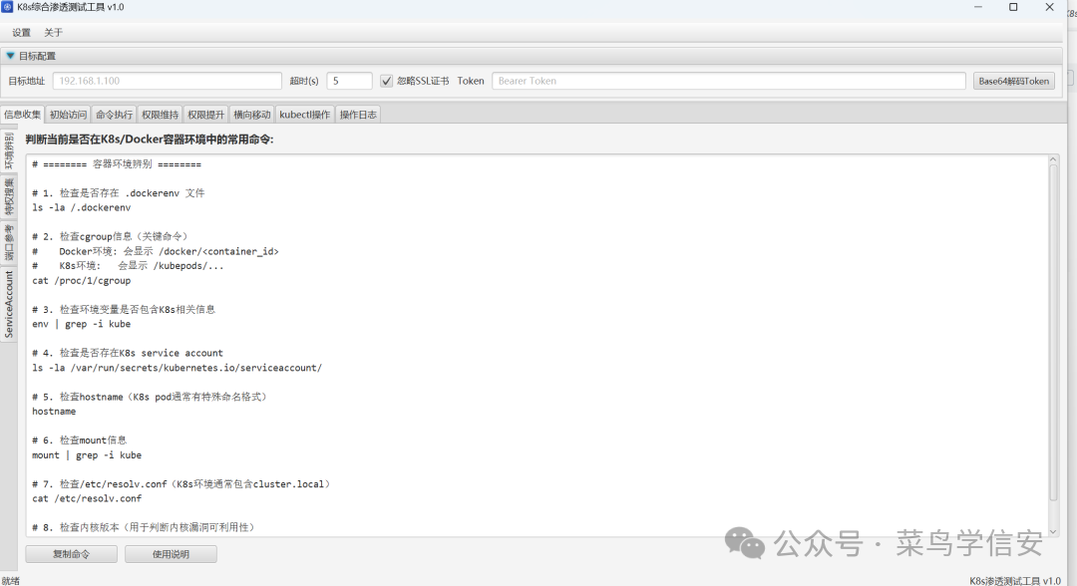Click the 'hostname' command line

point(54,411)
